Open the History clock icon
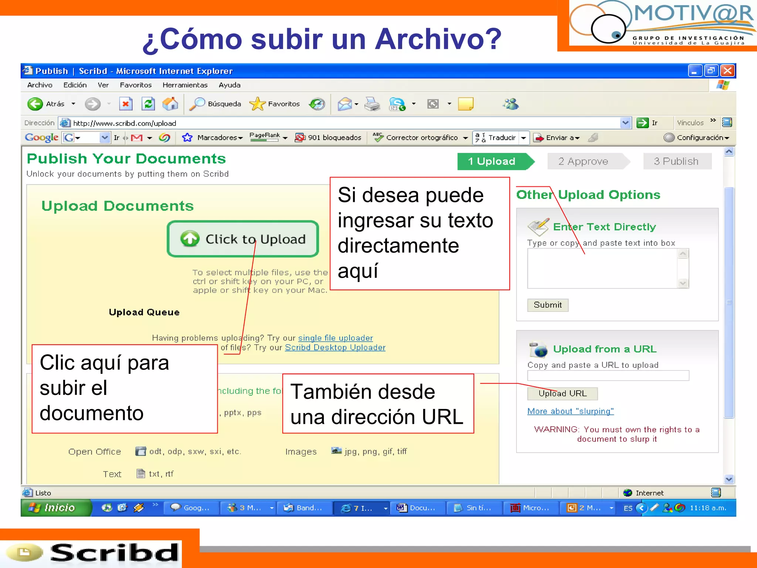 (x=317, y=104)
